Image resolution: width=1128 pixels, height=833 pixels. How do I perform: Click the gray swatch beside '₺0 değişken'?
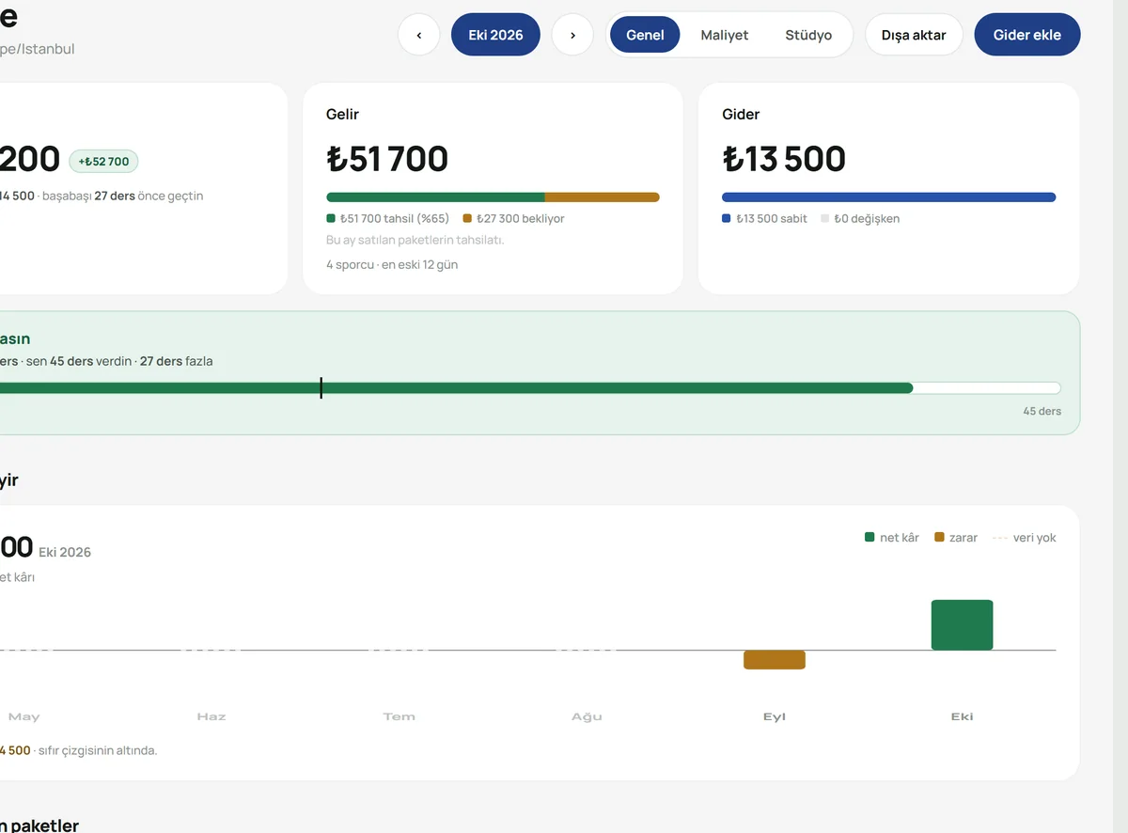[x=825, y=218]
